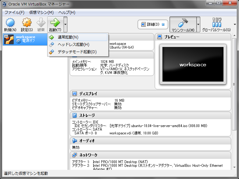
Task: Minimize the VirtualBox Manager window
Action: tap(210, 3)
